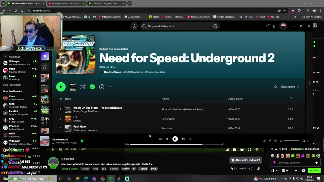Open Spotify friend activity icon
This screenshot has width=324, height=182.
coord(274,26)
